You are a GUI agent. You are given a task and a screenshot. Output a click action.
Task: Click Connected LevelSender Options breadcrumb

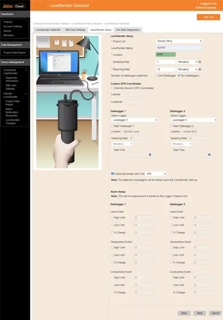[x=51, y=24]
